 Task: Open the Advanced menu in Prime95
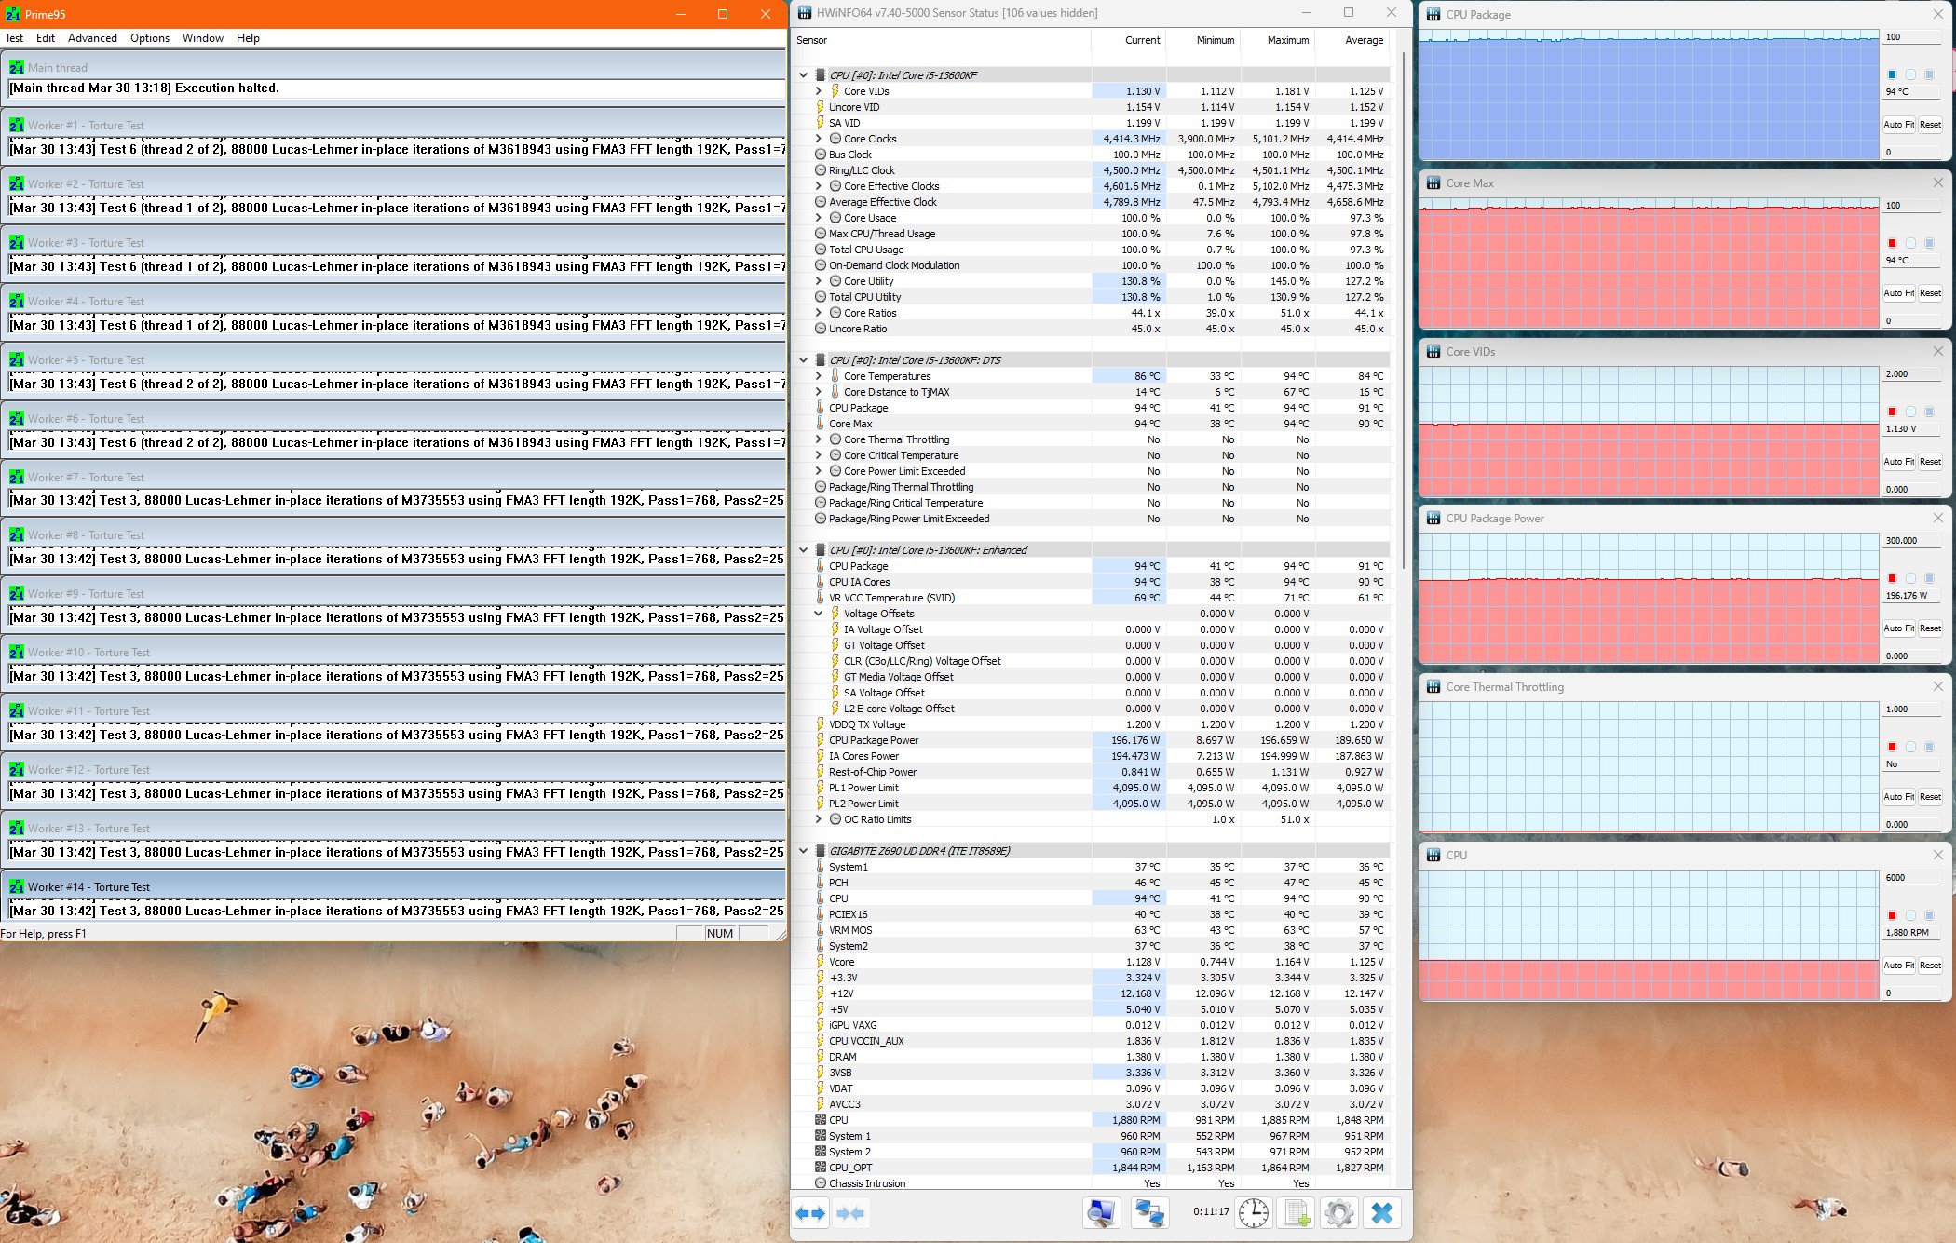click(x=92, y=38)
